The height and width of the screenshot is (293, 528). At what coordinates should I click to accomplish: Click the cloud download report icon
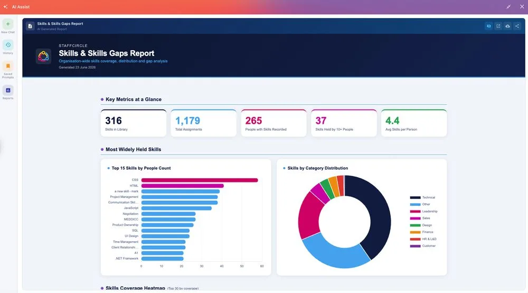(507, 26)
